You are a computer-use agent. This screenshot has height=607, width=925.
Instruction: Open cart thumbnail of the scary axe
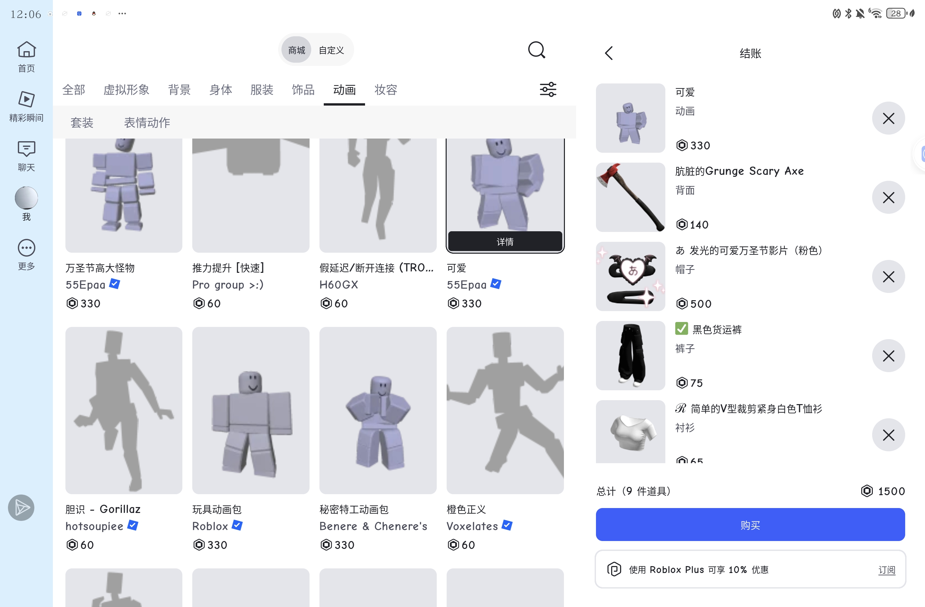pyautogui.click(x=630, y=197)
